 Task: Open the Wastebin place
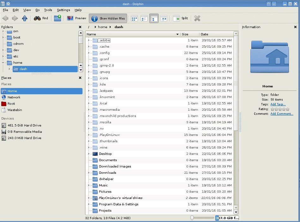click(x=15, y=110)
